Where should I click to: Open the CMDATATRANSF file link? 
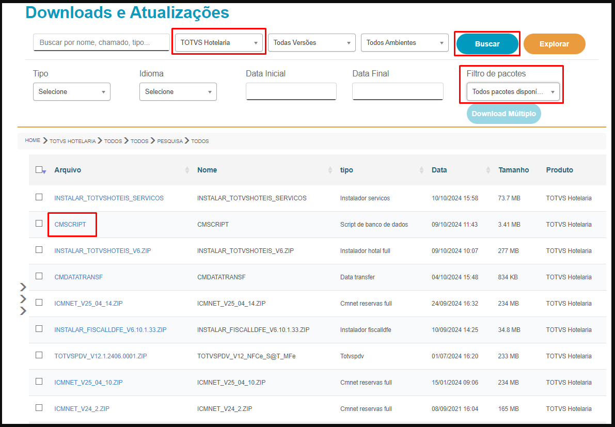(78, 277)
